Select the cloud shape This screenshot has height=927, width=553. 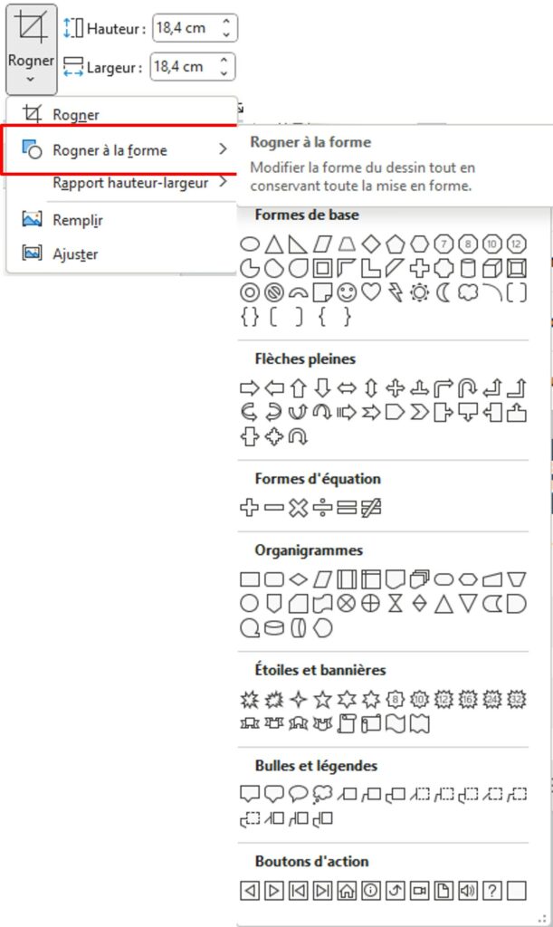click(x=468, y=292)
